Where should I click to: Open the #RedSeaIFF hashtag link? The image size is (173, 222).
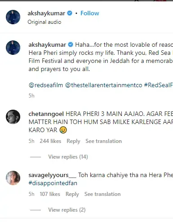[x=159, y=85]
